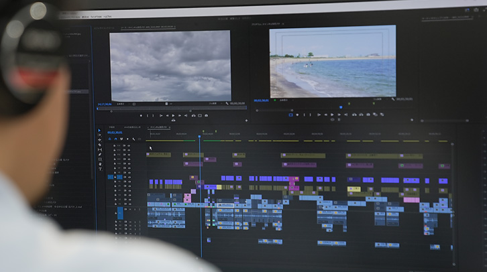The image size is (487, 272).
Task: Open Source monitor settings wrench
Action: pos(227,104)
